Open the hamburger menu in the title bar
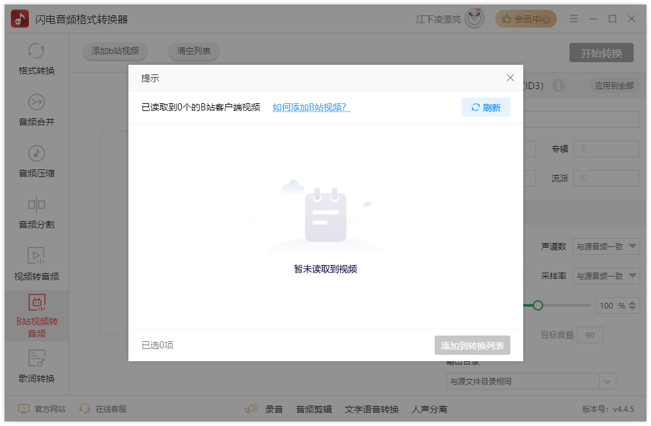Image resolution: width=651 pixels, height=426 pixels. point(574,19)
